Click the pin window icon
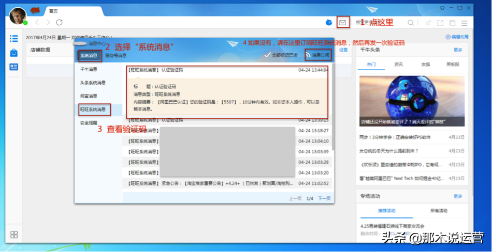The width and height of the screenshot is (492, 252). [428, 23]
